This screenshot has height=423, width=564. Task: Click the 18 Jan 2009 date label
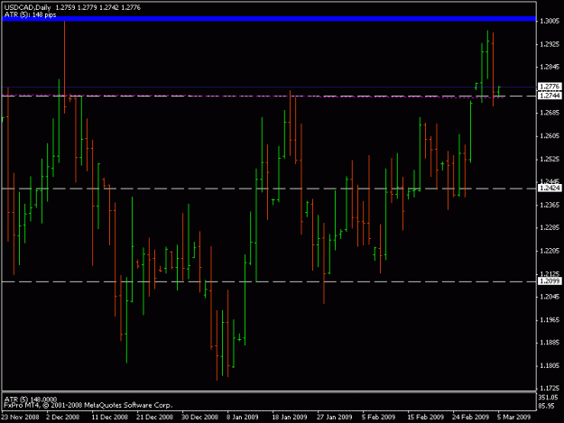[290, 417]
